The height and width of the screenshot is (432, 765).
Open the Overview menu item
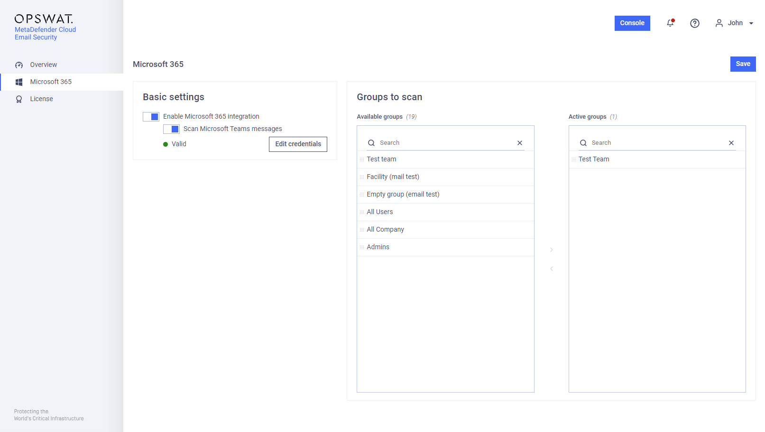pyautogui.click(x=62, y=65)
